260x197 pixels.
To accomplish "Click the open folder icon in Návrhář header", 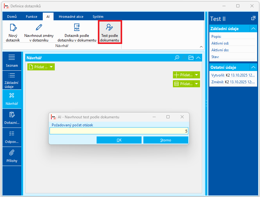I will pos(191,58).
